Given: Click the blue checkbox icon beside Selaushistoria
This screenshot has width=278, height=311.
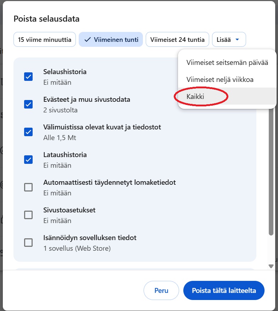Looking at the screenshot, I should click(x=28, y=76).
